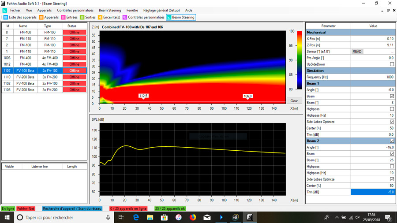This screenshot has height=223, width=397.
Task: Toggle Beam 1 Beam checkbox
Action: 392,96
